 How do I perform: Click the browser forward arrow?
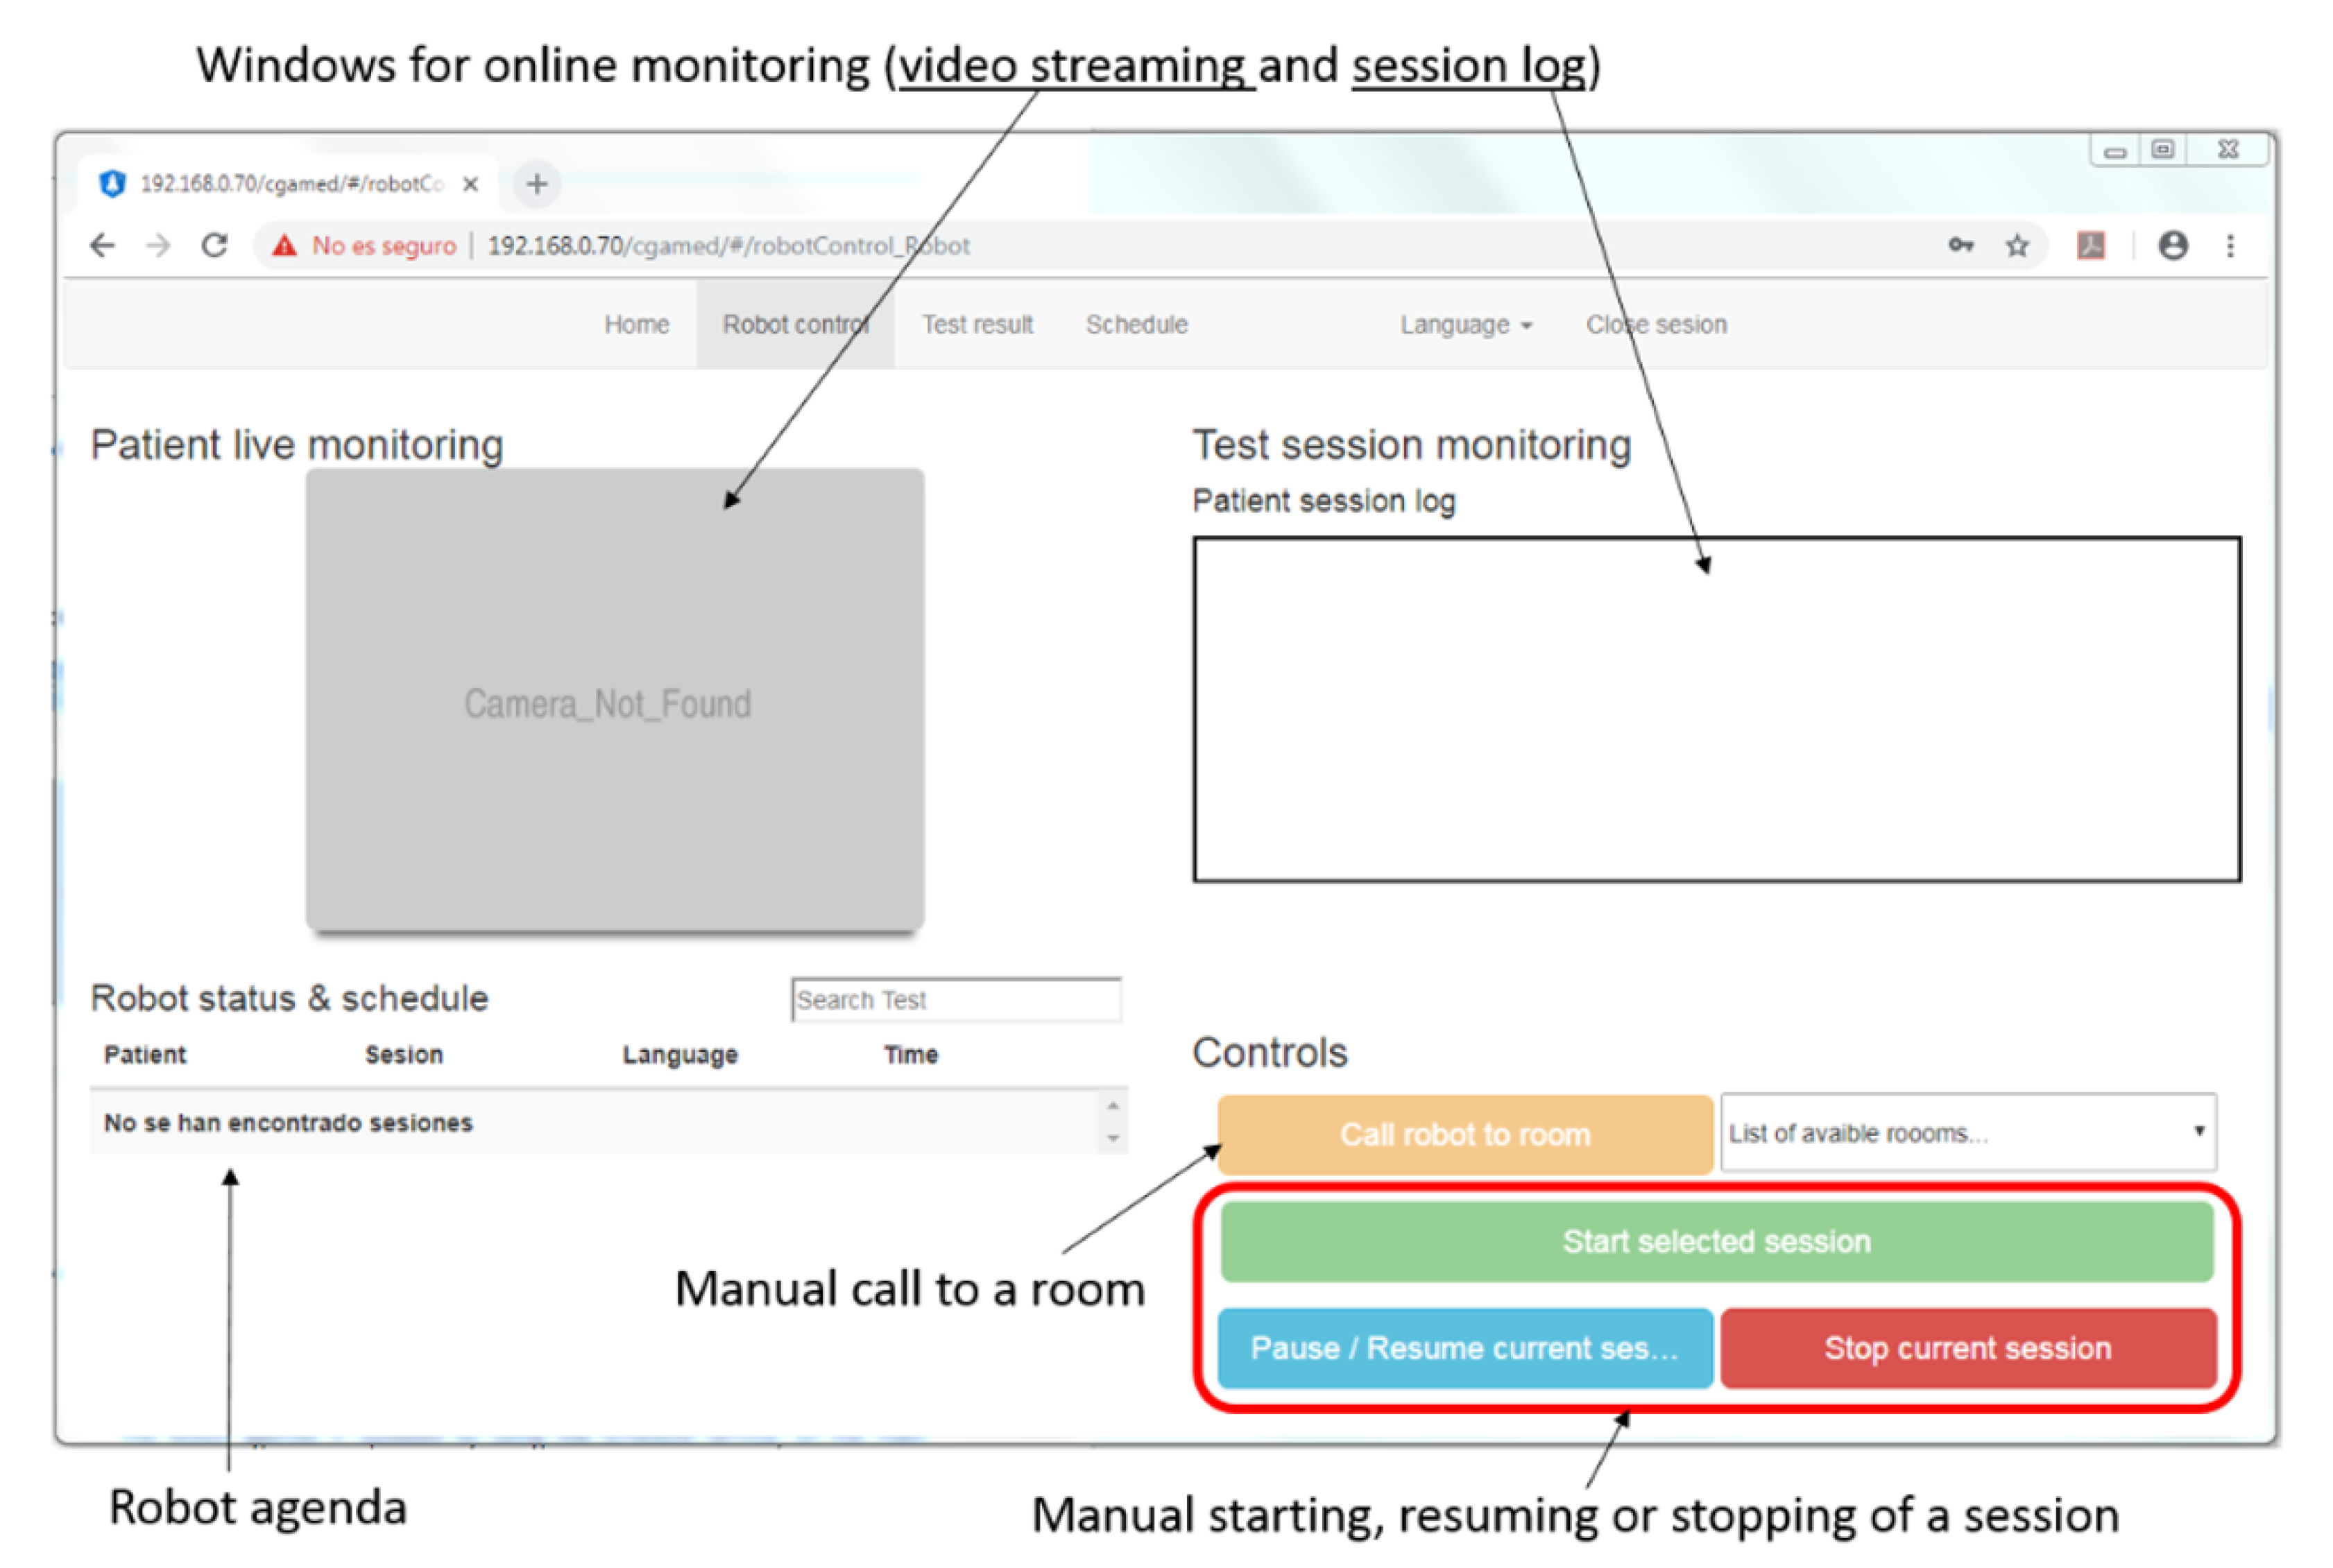[158, 246]
